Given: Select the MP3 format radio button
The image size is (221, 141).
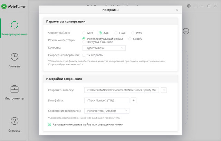Looking at the screenshot, I should [84, 33].
